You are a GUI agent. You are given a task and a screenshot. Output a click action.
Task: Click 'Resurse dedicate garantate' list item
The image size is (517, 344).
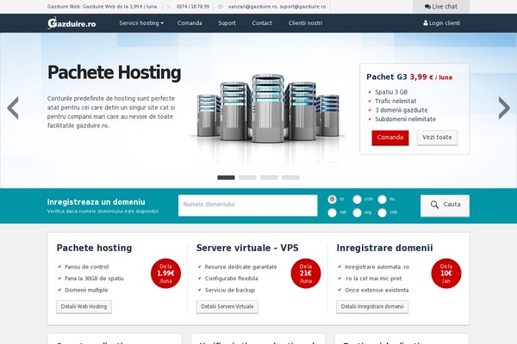tap(240, 267)
